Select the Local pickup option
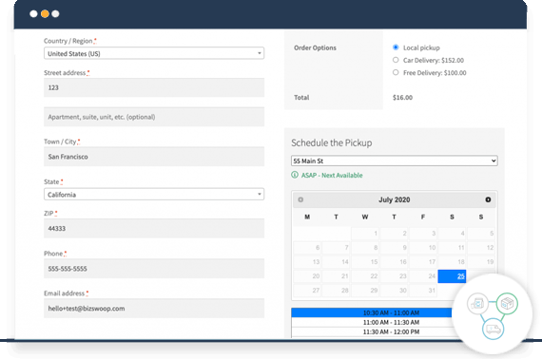The height and width of the screenshot is (359, 542). (396, 47)
